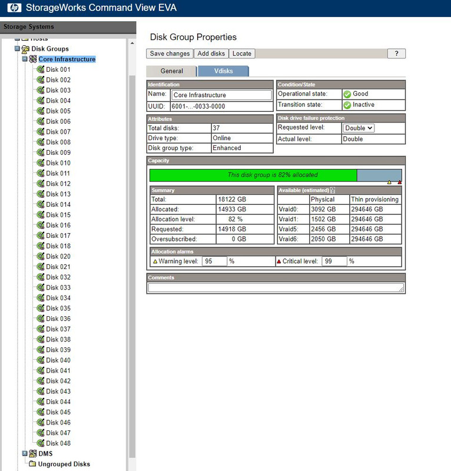Click the Disk 003 icon
The width and height of the screenshot is (451, 471).
(x=41, y=91)
